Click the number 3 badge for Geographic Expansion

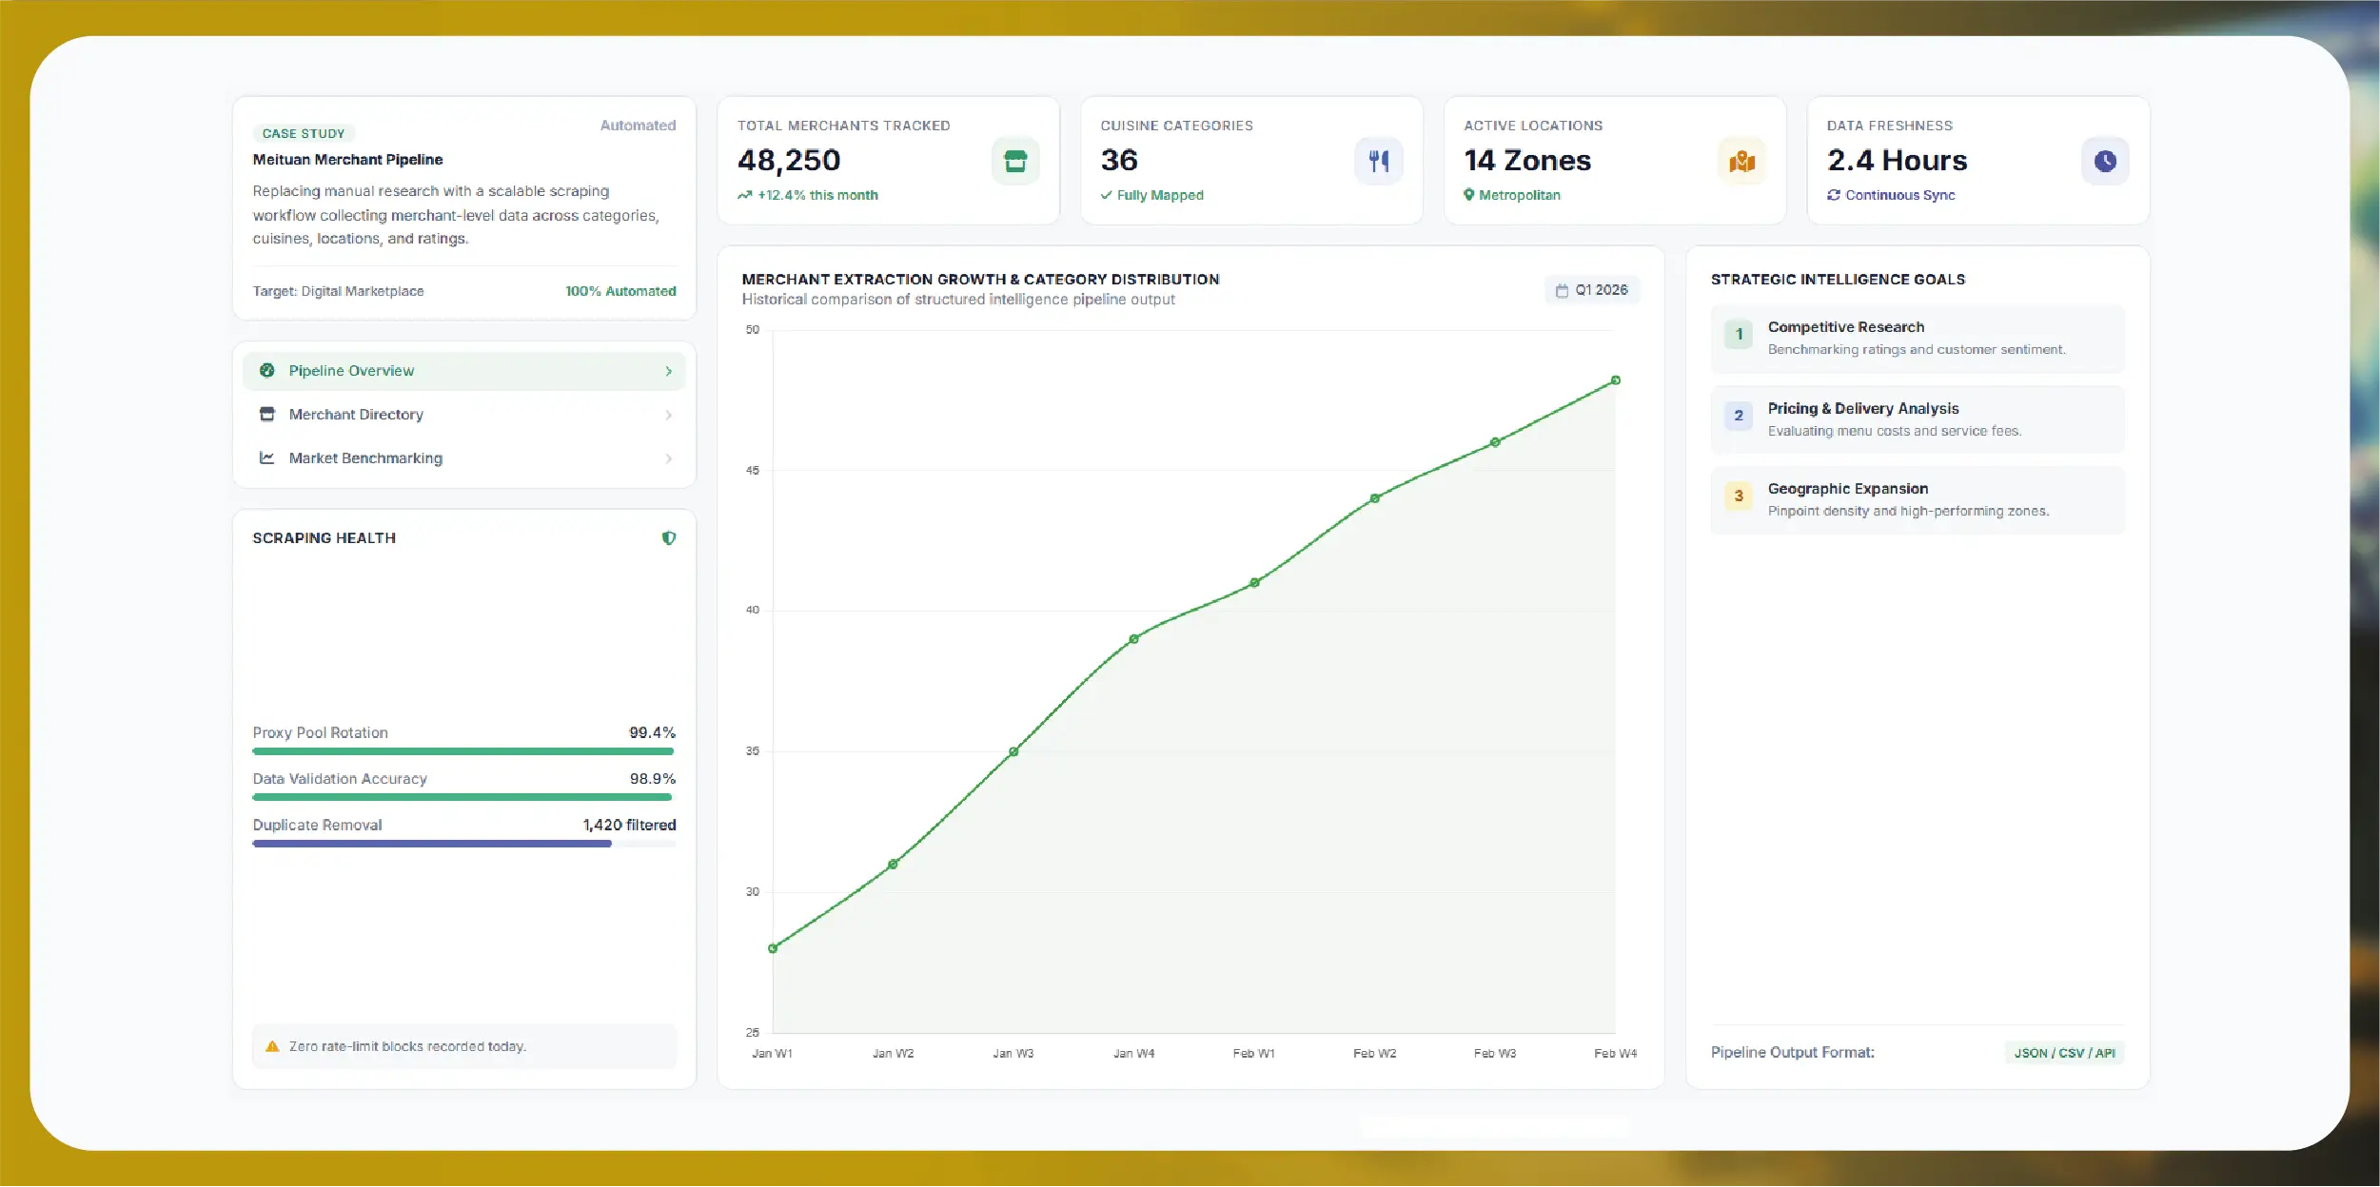coord(1739,496)
